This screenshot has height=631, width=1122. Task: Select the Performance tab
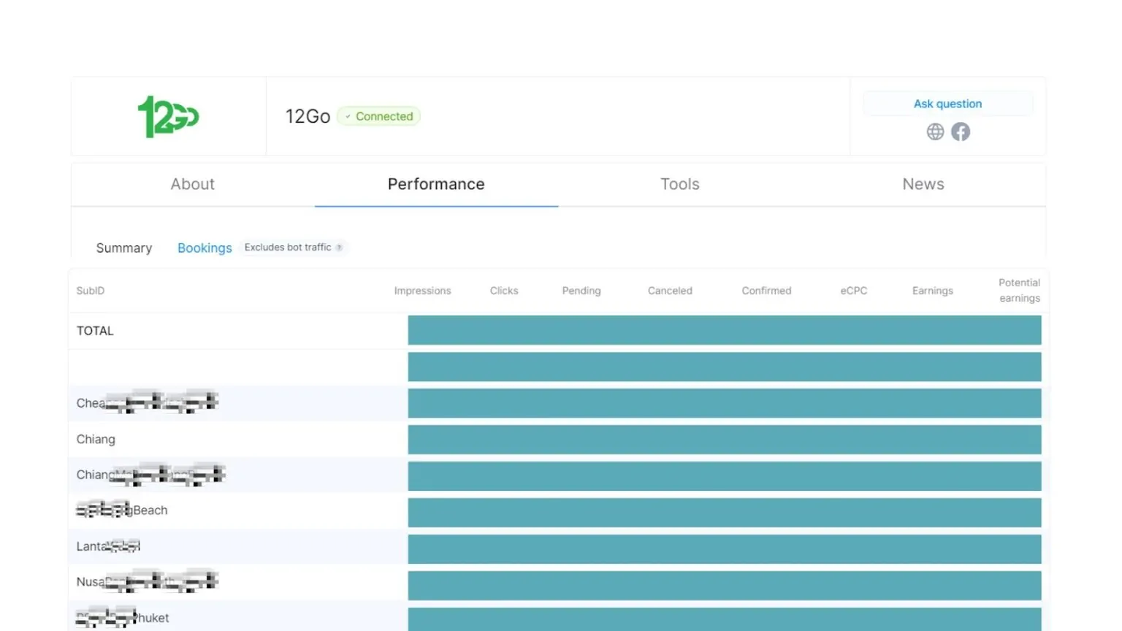[x=436, y=184]
